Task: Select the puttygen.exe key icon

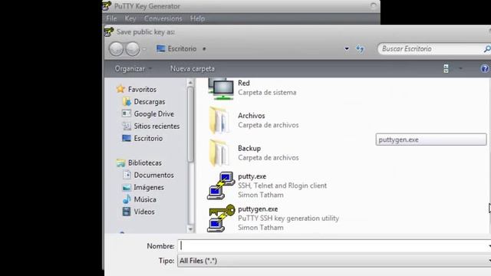Action: tap(221, 218)
